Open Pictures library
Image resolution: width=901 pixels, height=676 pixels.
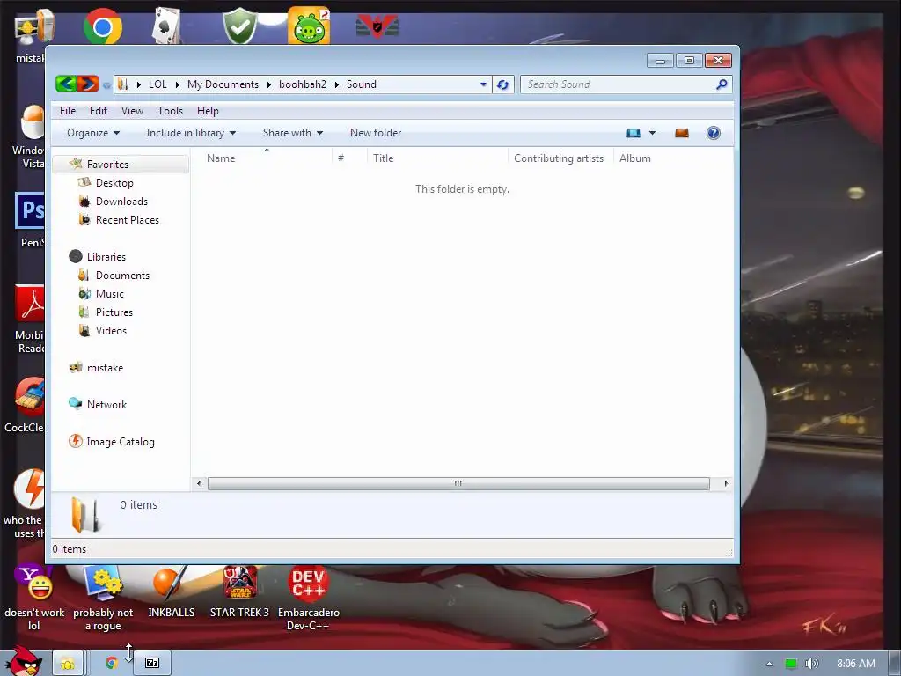point(114,312)
